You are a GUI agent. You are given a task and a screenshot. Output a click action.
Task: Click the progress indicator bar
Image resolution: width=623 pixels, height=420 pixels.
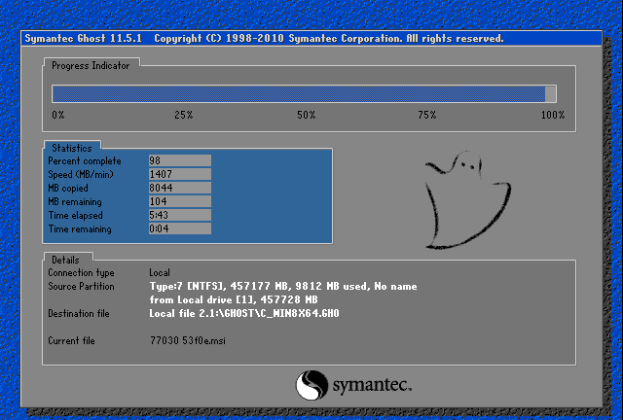point(304,93)
